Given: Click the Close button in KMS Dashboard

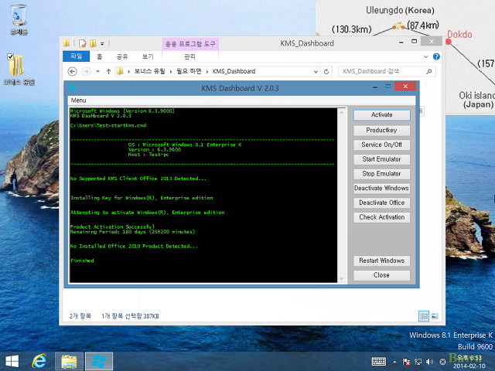Looking at the screenshot, I should 381,275.
